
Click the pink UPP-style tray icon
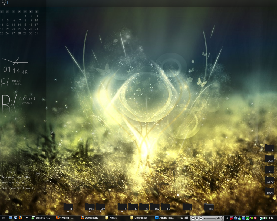[232, 218]
